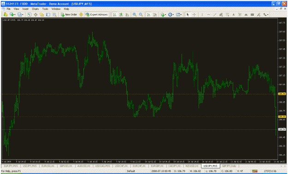Select the triangle shape tool
Image resolution: width=288 pixels, height=174 pixels.
click(x=246, y=15)
